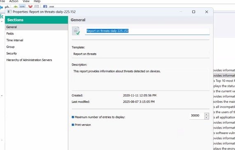Select background row 's the users of th'

click(x=224, y=112)
